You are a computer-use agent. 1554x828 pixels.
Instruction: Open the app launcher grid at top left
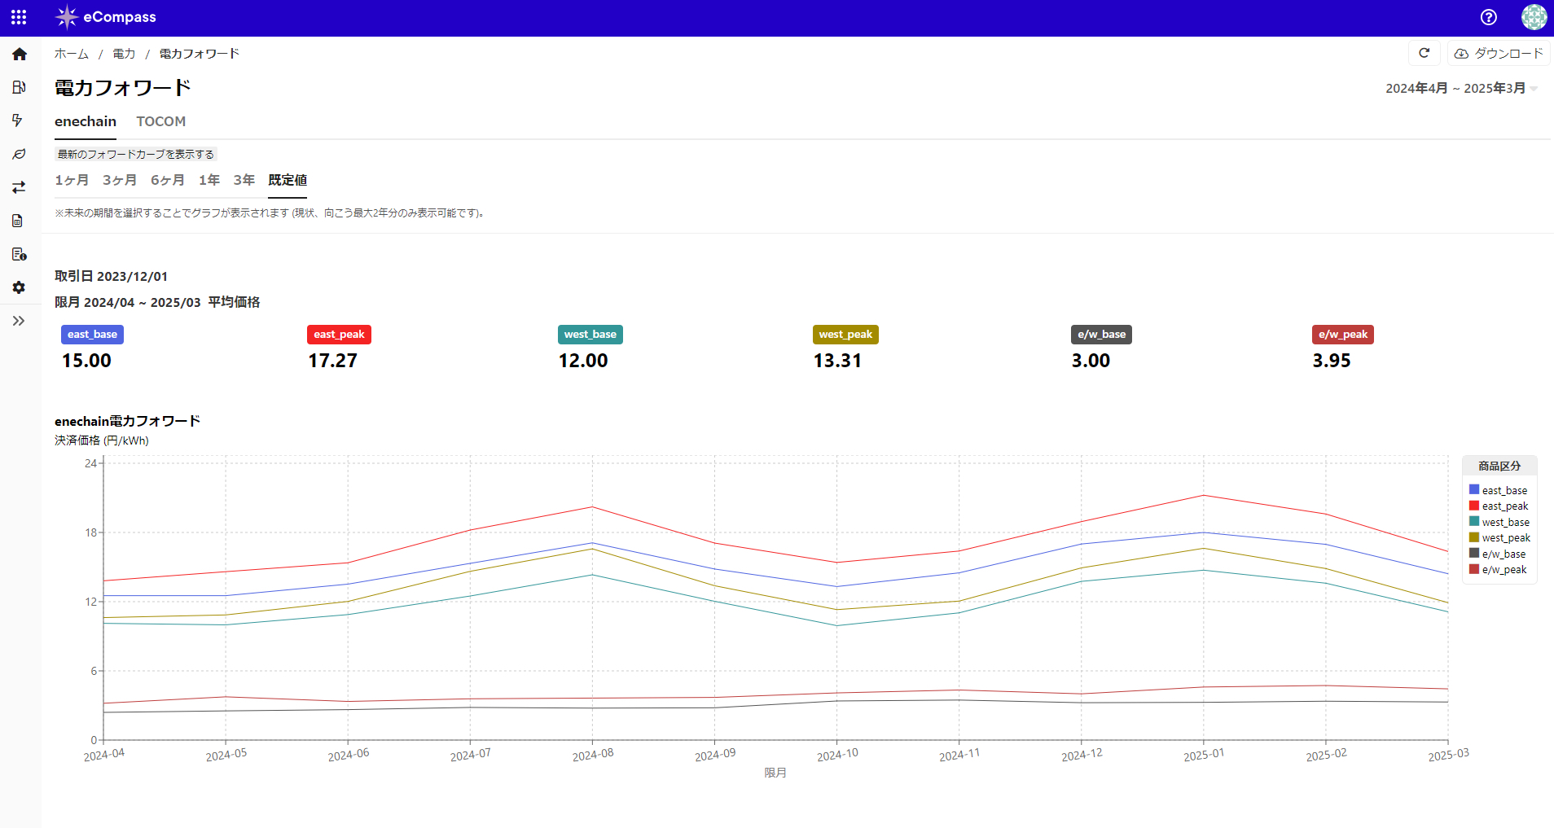pos(18,16)
